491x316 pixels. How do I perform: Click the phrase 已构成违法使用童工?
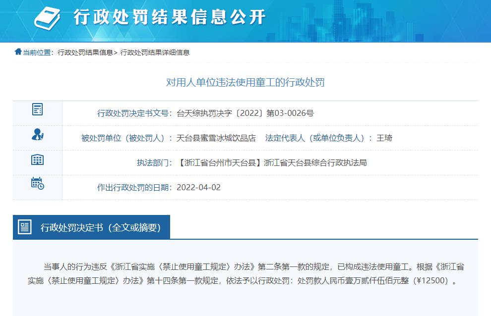point(373,267)
